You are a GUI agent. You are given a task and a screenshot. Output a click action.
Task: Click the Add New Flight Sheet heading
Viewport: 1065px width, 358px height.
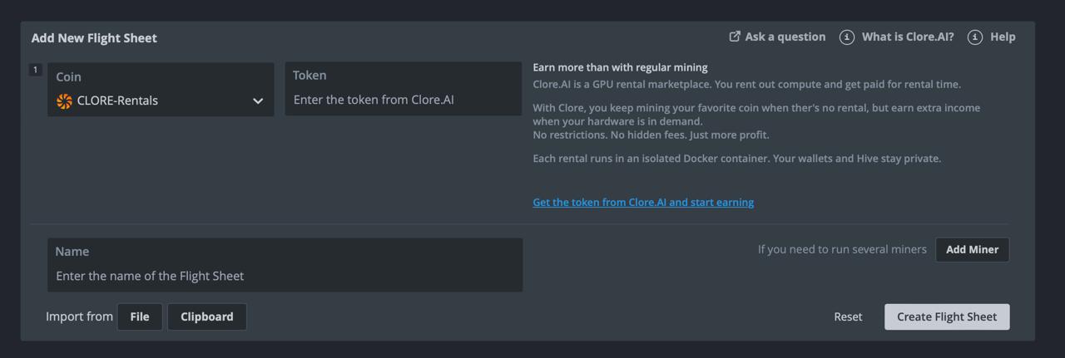pos(94,38)
